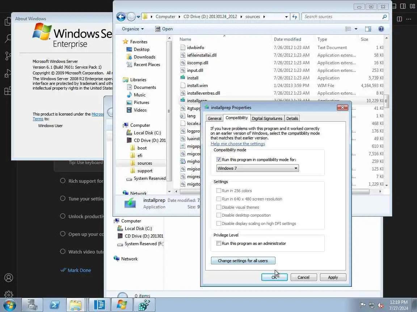The width and height of the screenshot is (417, 312).
Task: Switch to the Digital Signatures tab
Action: pos(267,118)
